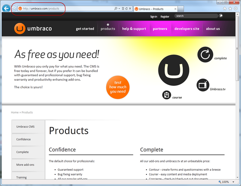The height and width of the screenshot is (186, 241).
Task: Click the orange test how much you need button
Action: [118, 87]
